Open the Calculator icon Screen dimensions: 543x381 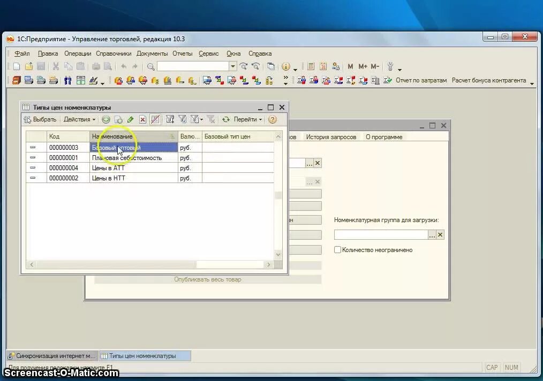[x=311, y=66]
